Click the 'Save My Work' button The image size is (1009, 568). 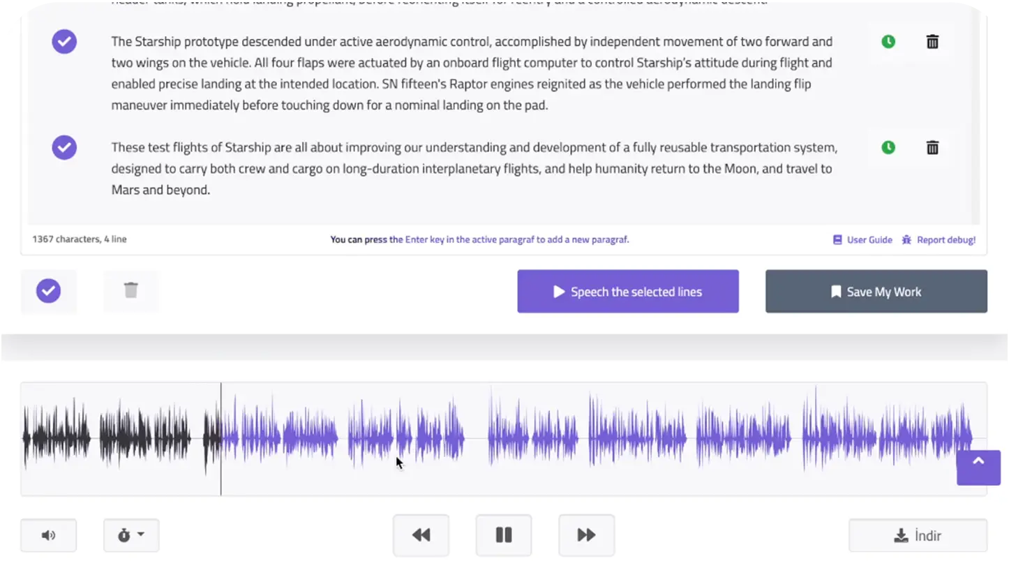876,292
